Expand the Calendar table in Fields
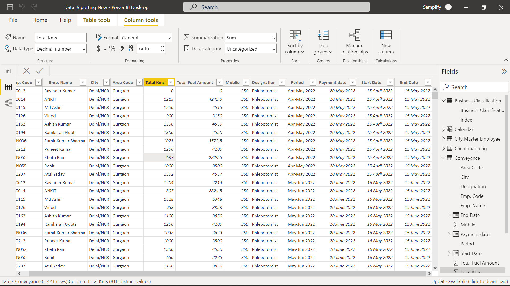The height and width of the screenshot is (286, 510). point(443,129)
